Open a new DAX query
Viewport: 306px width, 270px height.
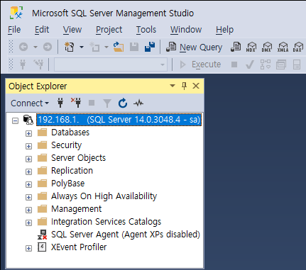click(297, 47)
